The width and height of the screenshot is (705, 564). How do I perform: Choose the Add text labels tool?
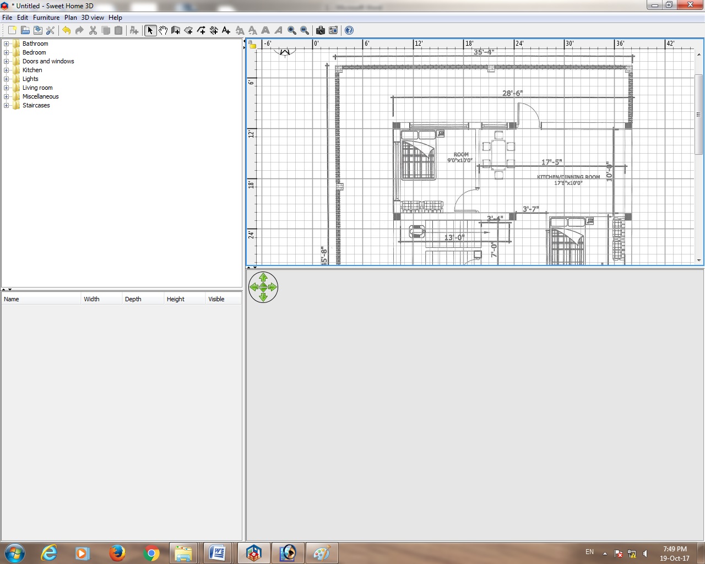click(226, 30)
